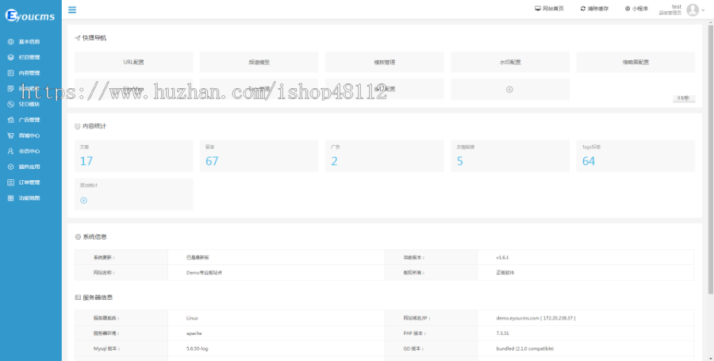The height and width of the screenshot is (361, 714).
Task: Open 栏目管理 via its layers icon
Action: pyautogui.click(x=11, y=57)
